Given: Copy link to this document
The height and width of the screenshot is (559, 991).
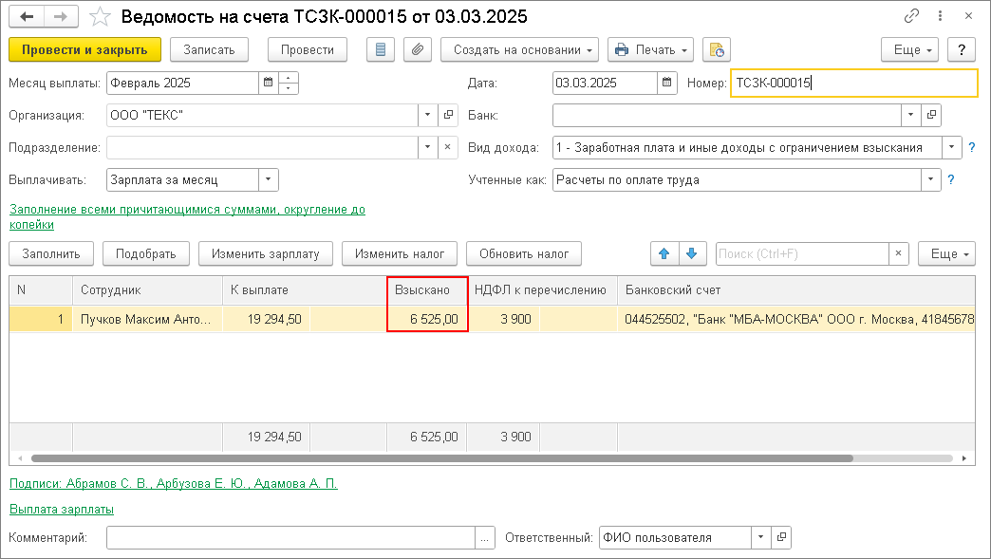Looking at the screenshot, I should click(912, 17).
